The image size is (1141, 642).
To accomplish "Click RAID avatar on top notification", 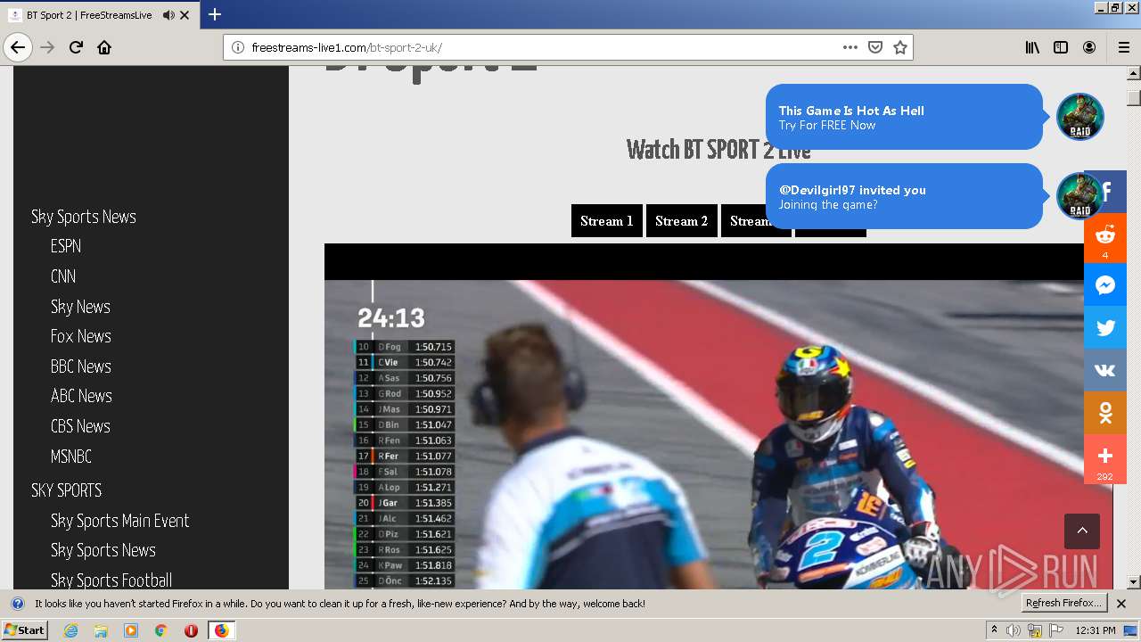I will (1080, 117).
